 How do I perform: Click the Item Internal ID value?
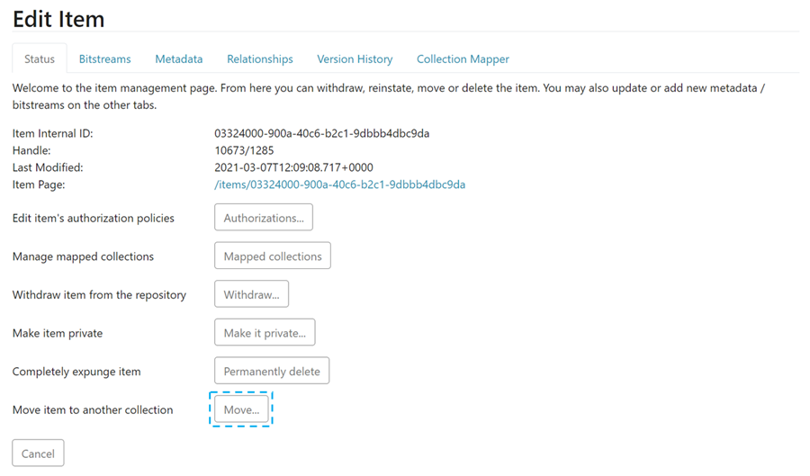321,133
